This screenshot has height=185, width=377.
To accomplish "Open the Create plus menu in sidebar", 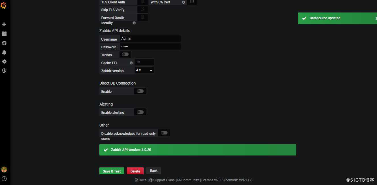I will pos(4,24).
